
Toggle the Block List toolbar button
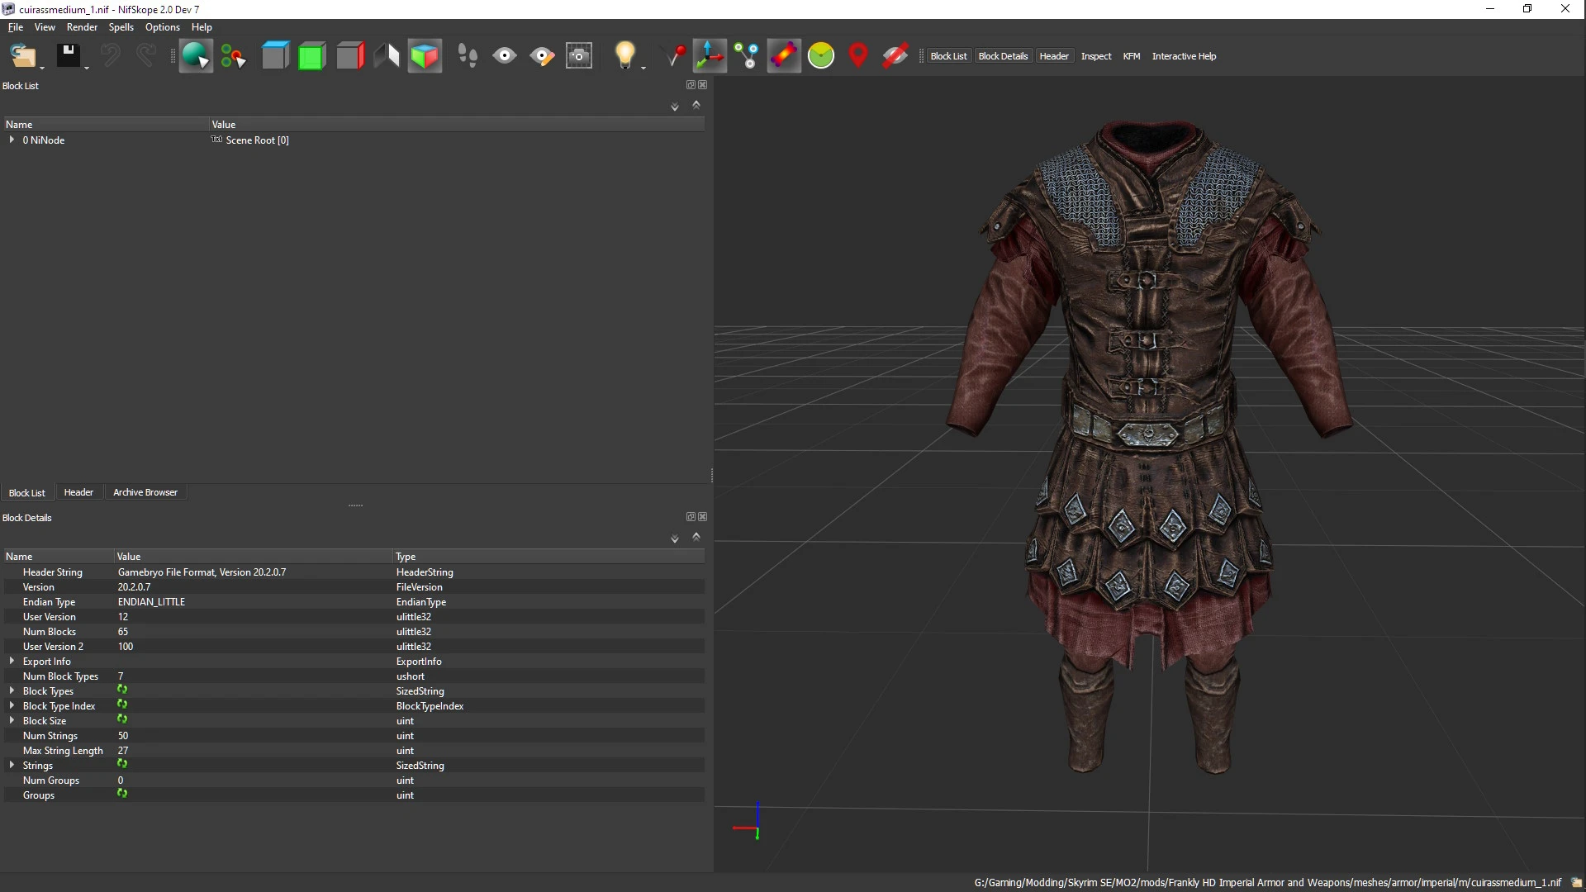(x=948, y=56)
